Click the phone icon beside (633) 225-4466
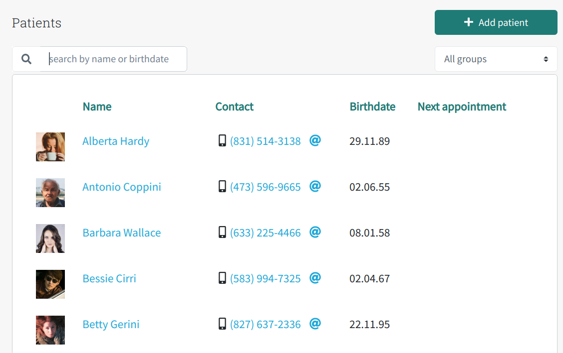Viewport: 563px width, 353px height. tap(222, 232)
